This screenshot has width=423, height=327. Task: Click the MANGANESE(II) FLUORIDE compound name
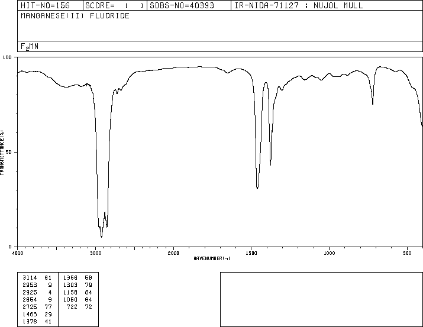(x=75, y=15)
